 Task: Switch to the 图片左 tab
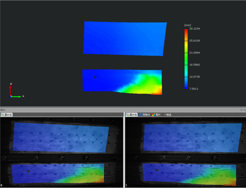7,115
